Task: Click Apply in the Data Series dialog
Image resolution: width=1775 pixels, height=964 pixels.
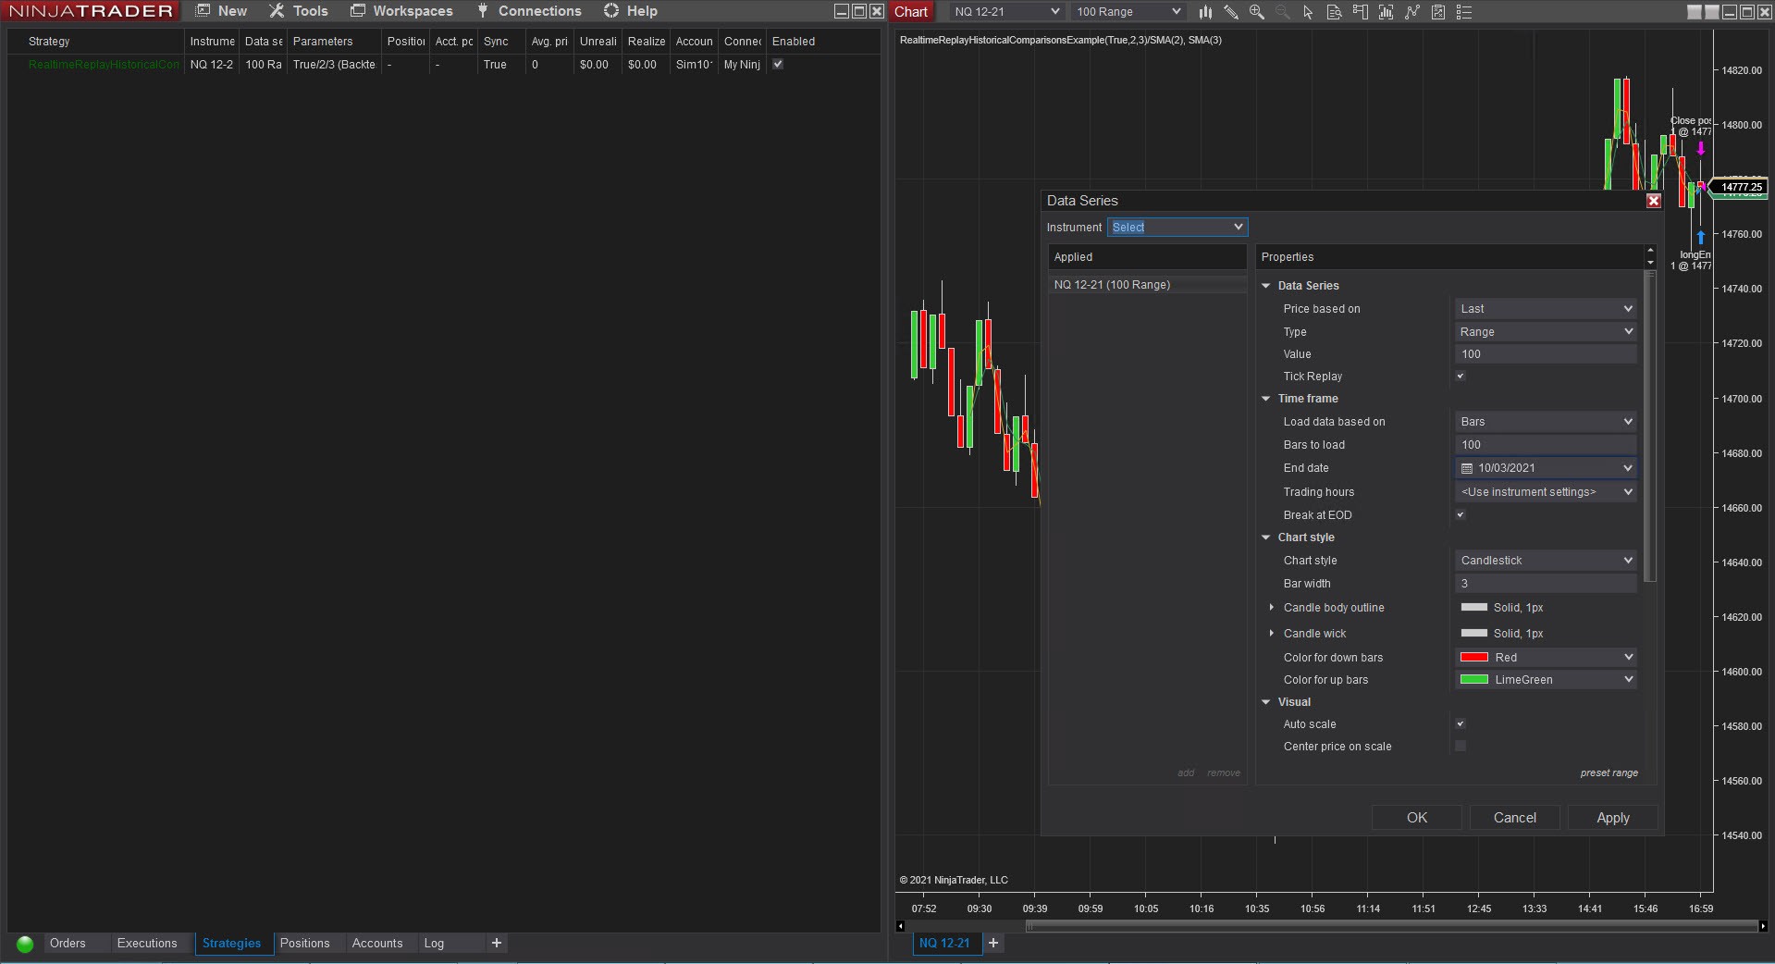Action: click(x=1613, y=818)
